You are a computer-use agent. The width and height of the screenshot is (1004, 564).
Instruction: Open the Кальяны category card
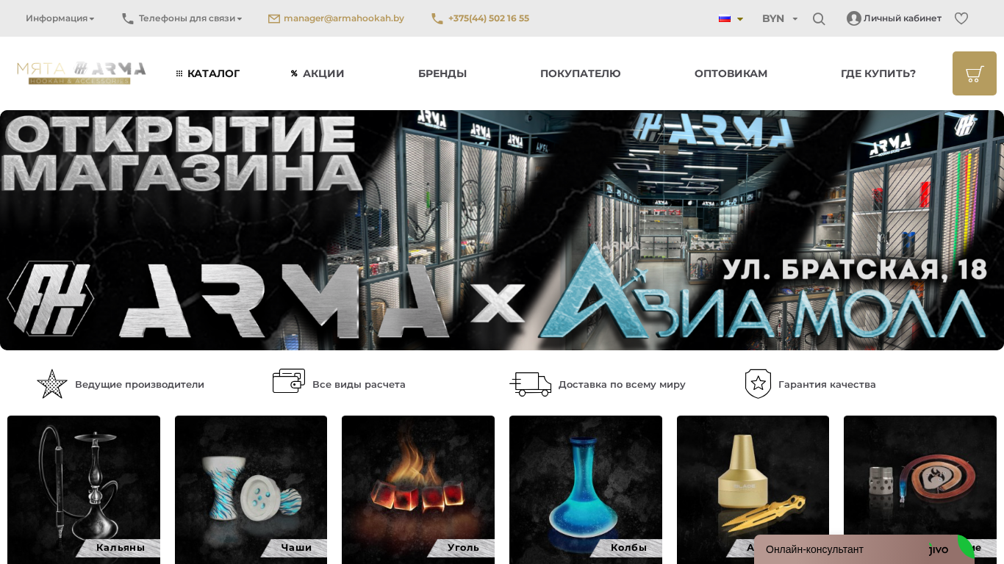click(x=84, y=490)
